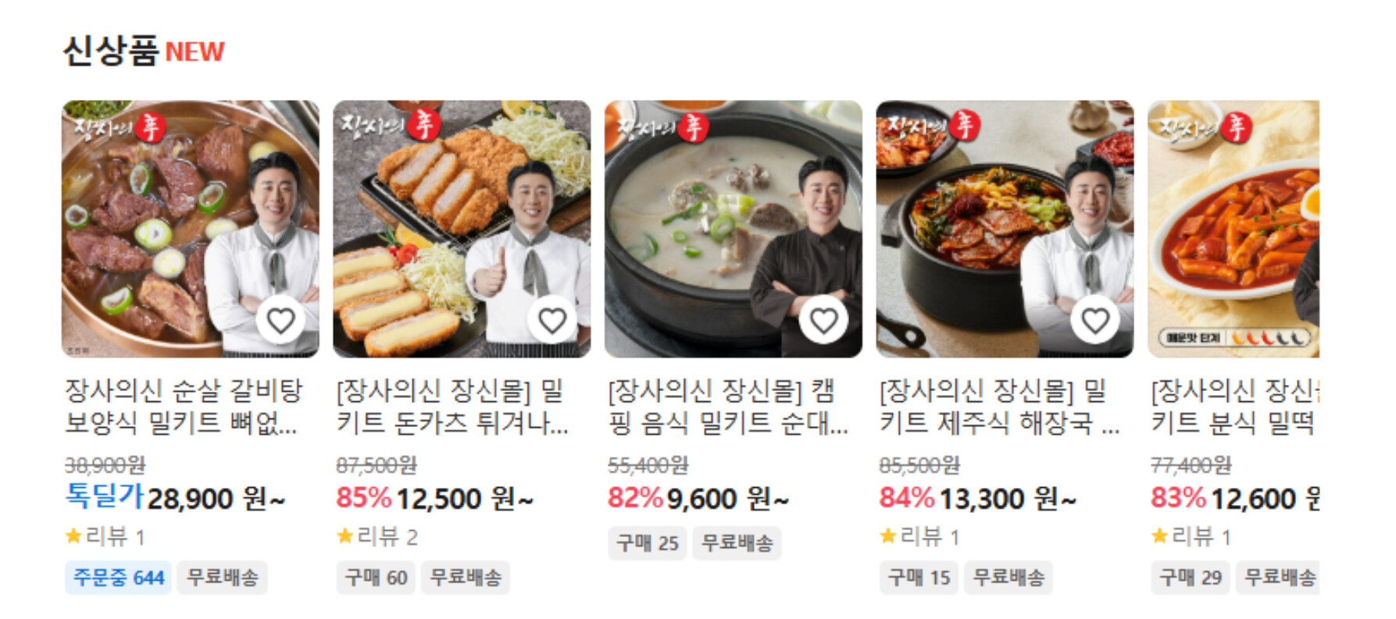Open the Jeju haejangguk stew product image
1396x619 pixels.
1005,229
